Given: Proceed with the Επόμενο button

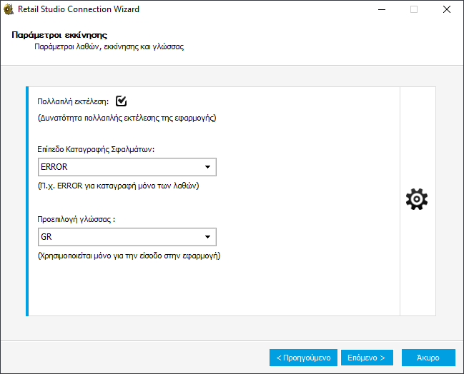Looking at the screenshot, I should click(367, 357).
